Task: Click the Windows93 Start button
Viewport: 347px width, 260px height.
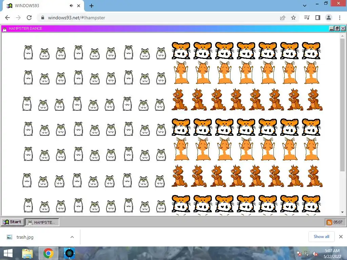Action: pos(13,222)
